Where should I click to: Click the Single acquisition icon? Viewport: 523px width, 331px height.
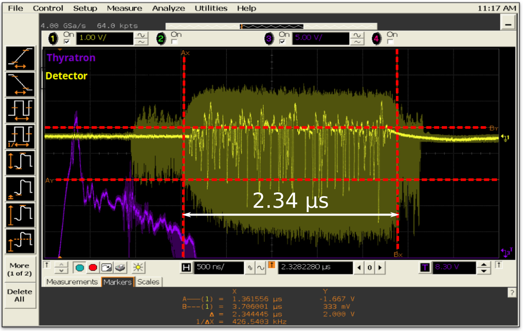tap(106, 267)
